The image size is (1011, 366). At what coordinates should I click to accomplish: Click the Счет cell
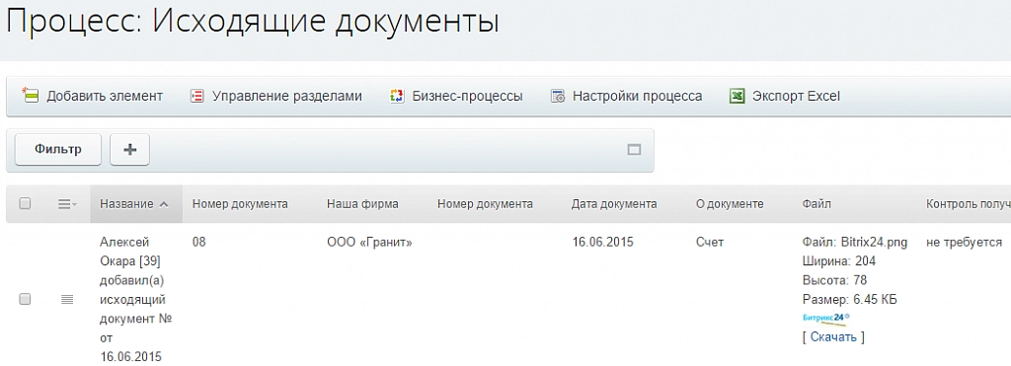click(x=710, y=243)
